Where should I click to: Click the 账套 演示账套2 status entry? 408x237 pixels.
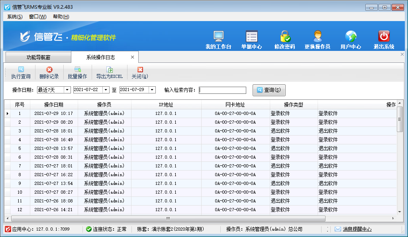(x=171, y=229)
